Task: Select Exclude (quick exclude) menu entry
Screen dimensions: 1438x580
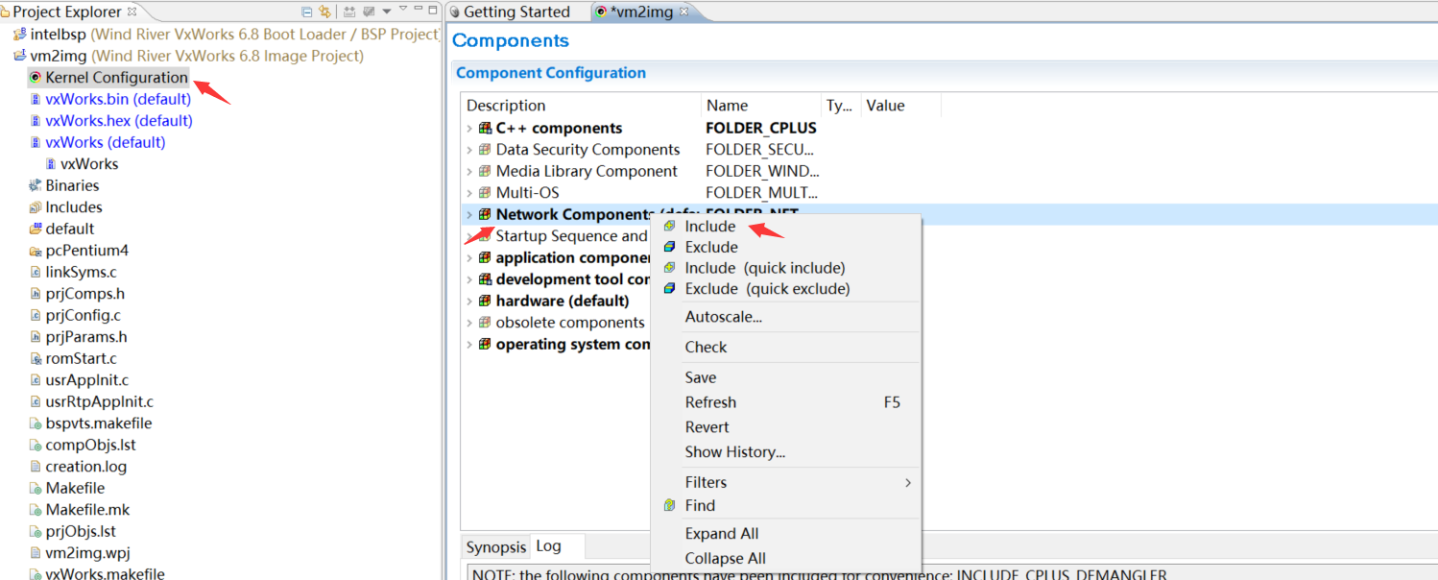Action: (x=786, y=288)
